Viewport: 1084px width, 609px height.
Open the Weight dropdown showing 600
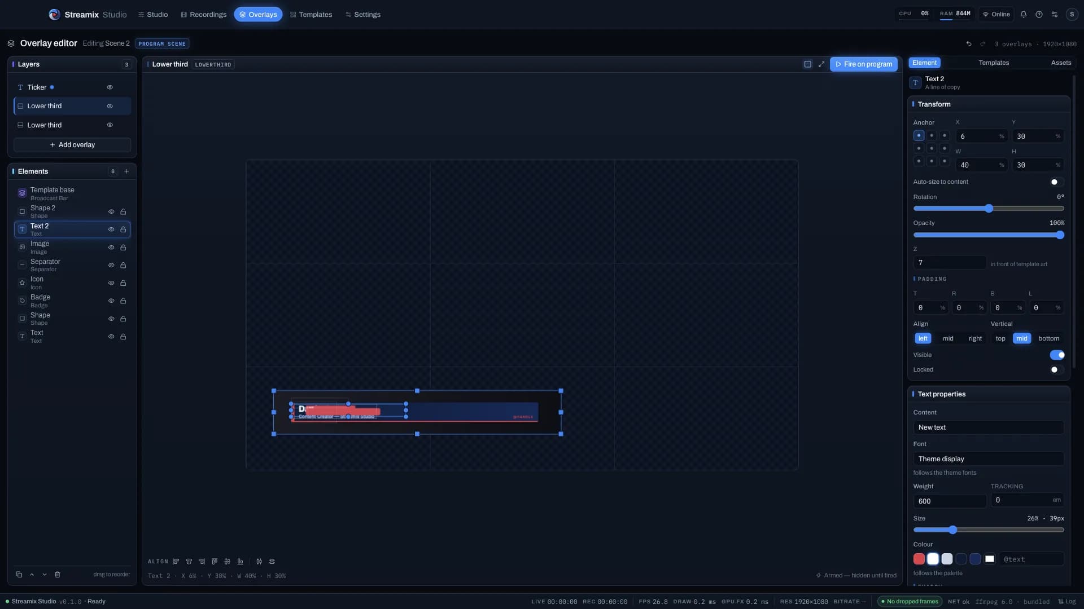point(950,501)
